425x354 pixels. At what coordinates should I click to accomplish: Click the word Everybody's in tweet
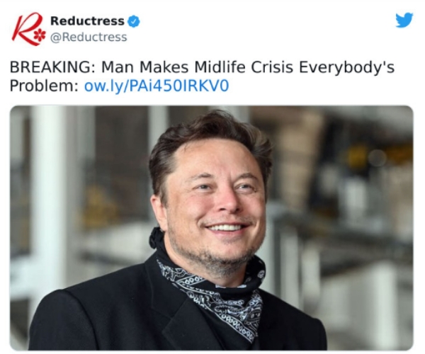tap(346, 67)
